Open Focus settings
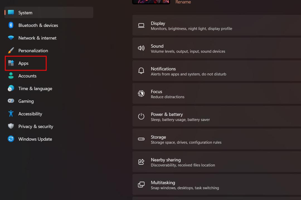 217,94
